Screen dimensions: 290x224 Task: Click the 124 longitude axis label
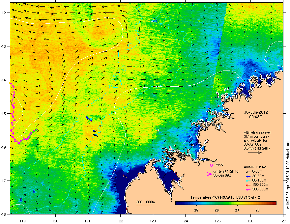coord(185,221)
